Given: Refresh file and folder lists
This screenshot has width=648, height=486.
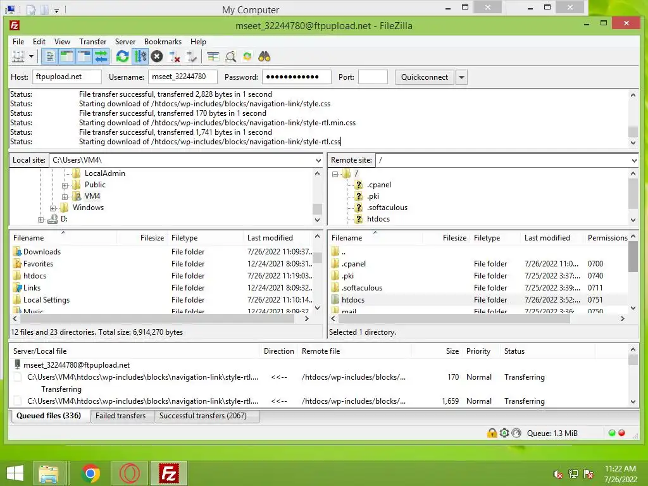Looking at the screenshot, I should click(122, 56).
